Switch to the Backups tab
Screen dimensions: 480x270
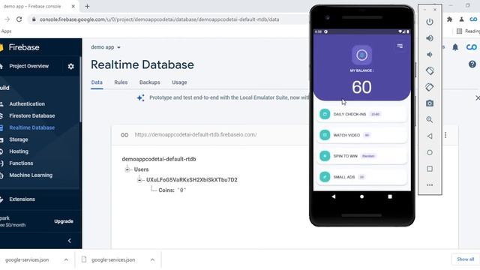[150, 82]
